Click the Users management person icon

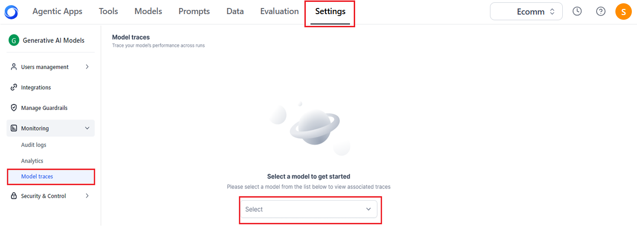[14, 67]
